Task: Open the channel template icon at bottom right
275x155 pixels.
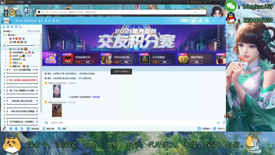Action: tap(199, 128)
